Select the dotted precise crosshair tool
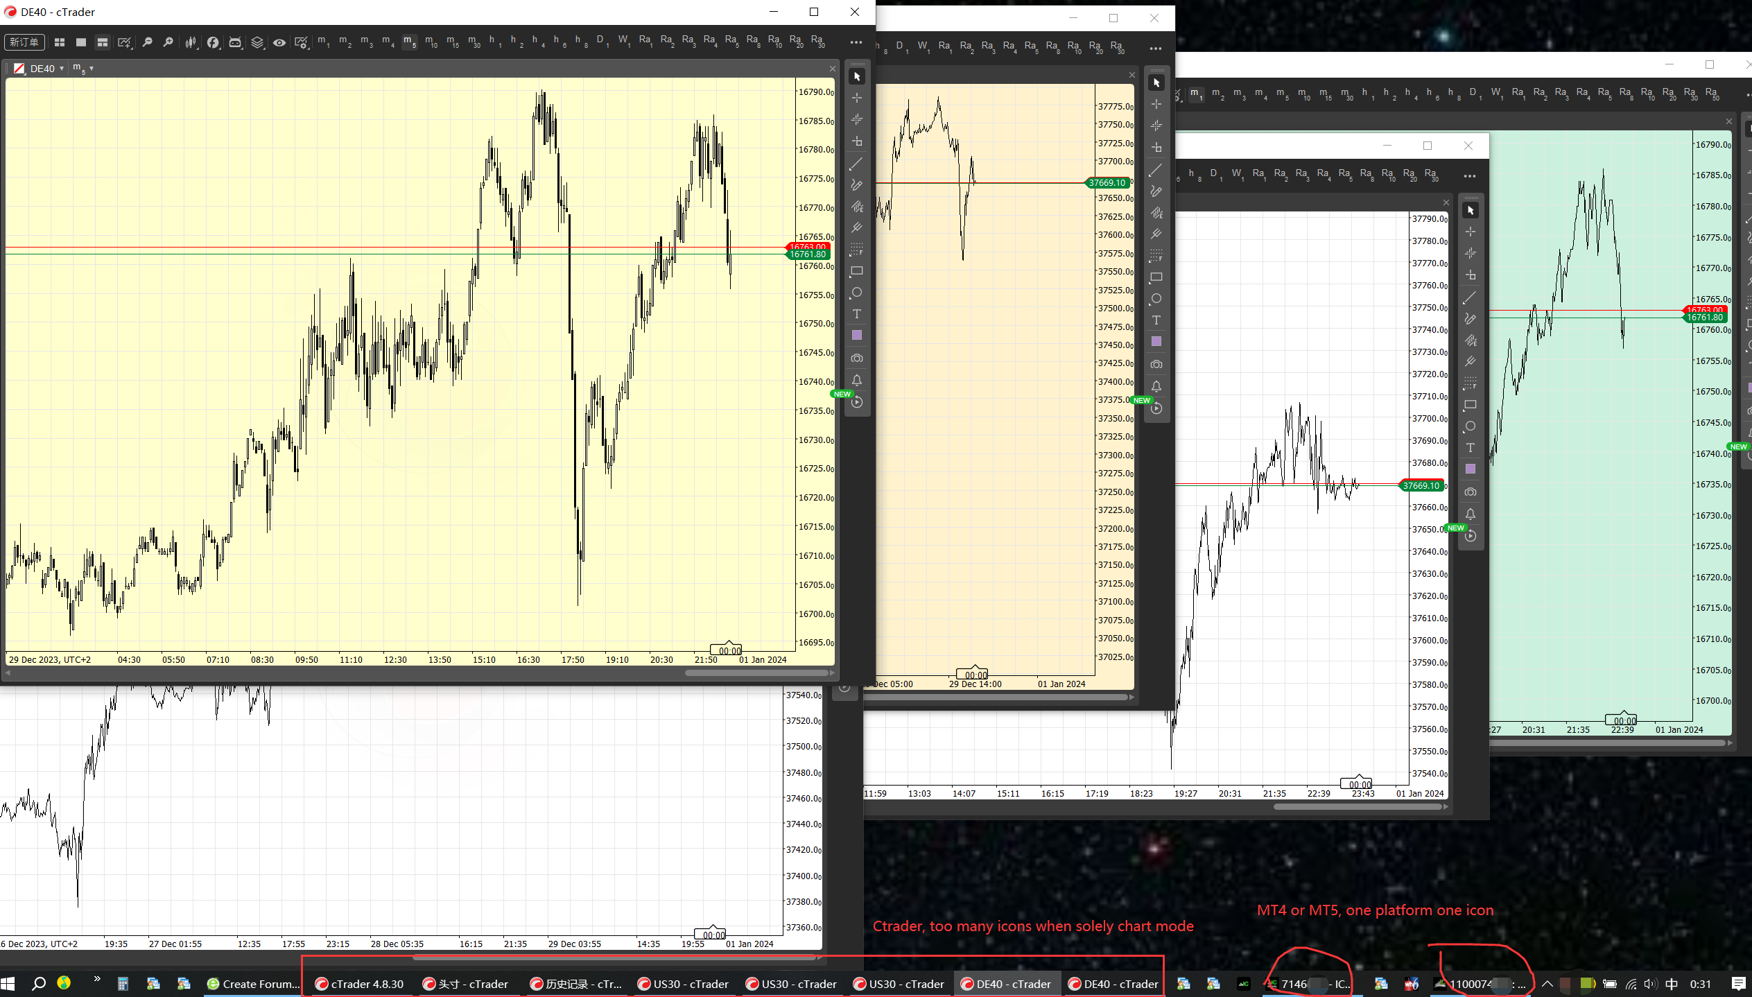 (857, 119)
